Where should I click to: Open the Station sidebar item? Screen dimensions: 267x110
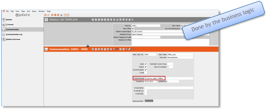tap(9, 19)
